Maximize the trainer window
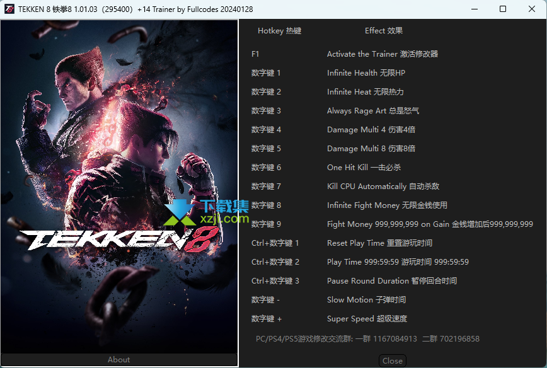Screen dimensions: 547x368 pos(503,9)
